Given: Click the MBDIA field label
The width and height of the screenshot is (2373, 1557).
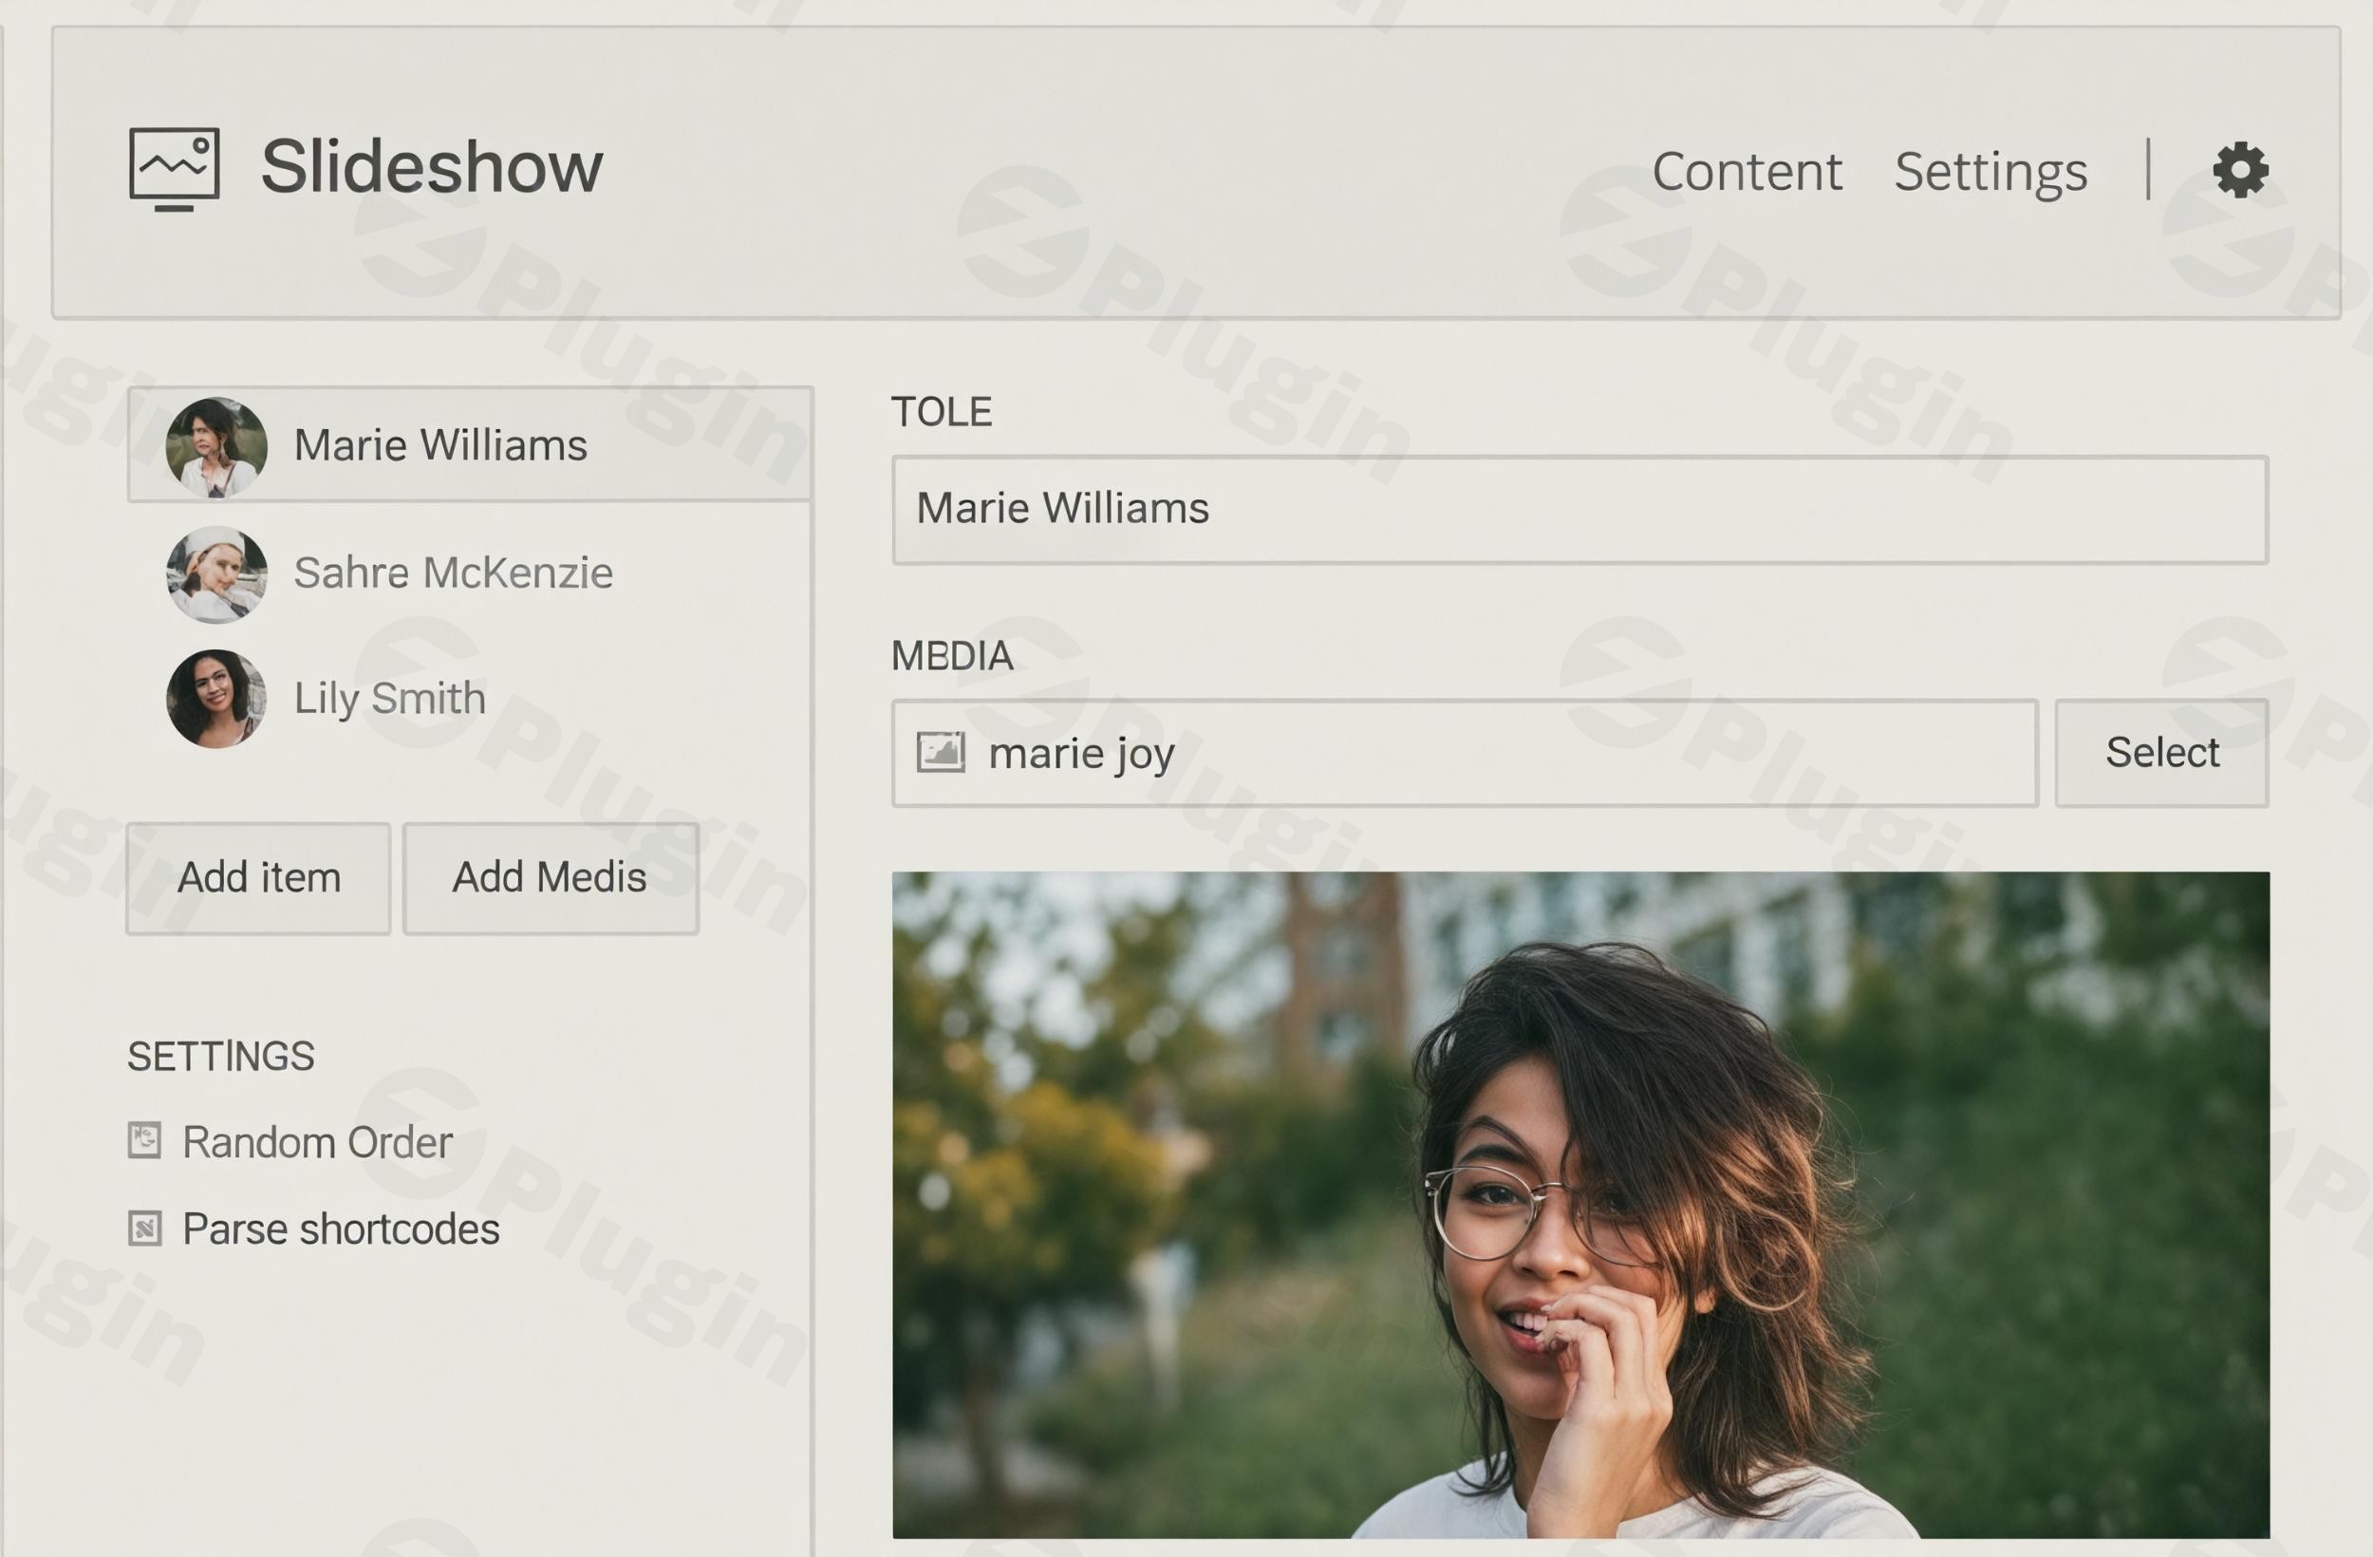Looking at the screenshot, I should tap(952, 656).
